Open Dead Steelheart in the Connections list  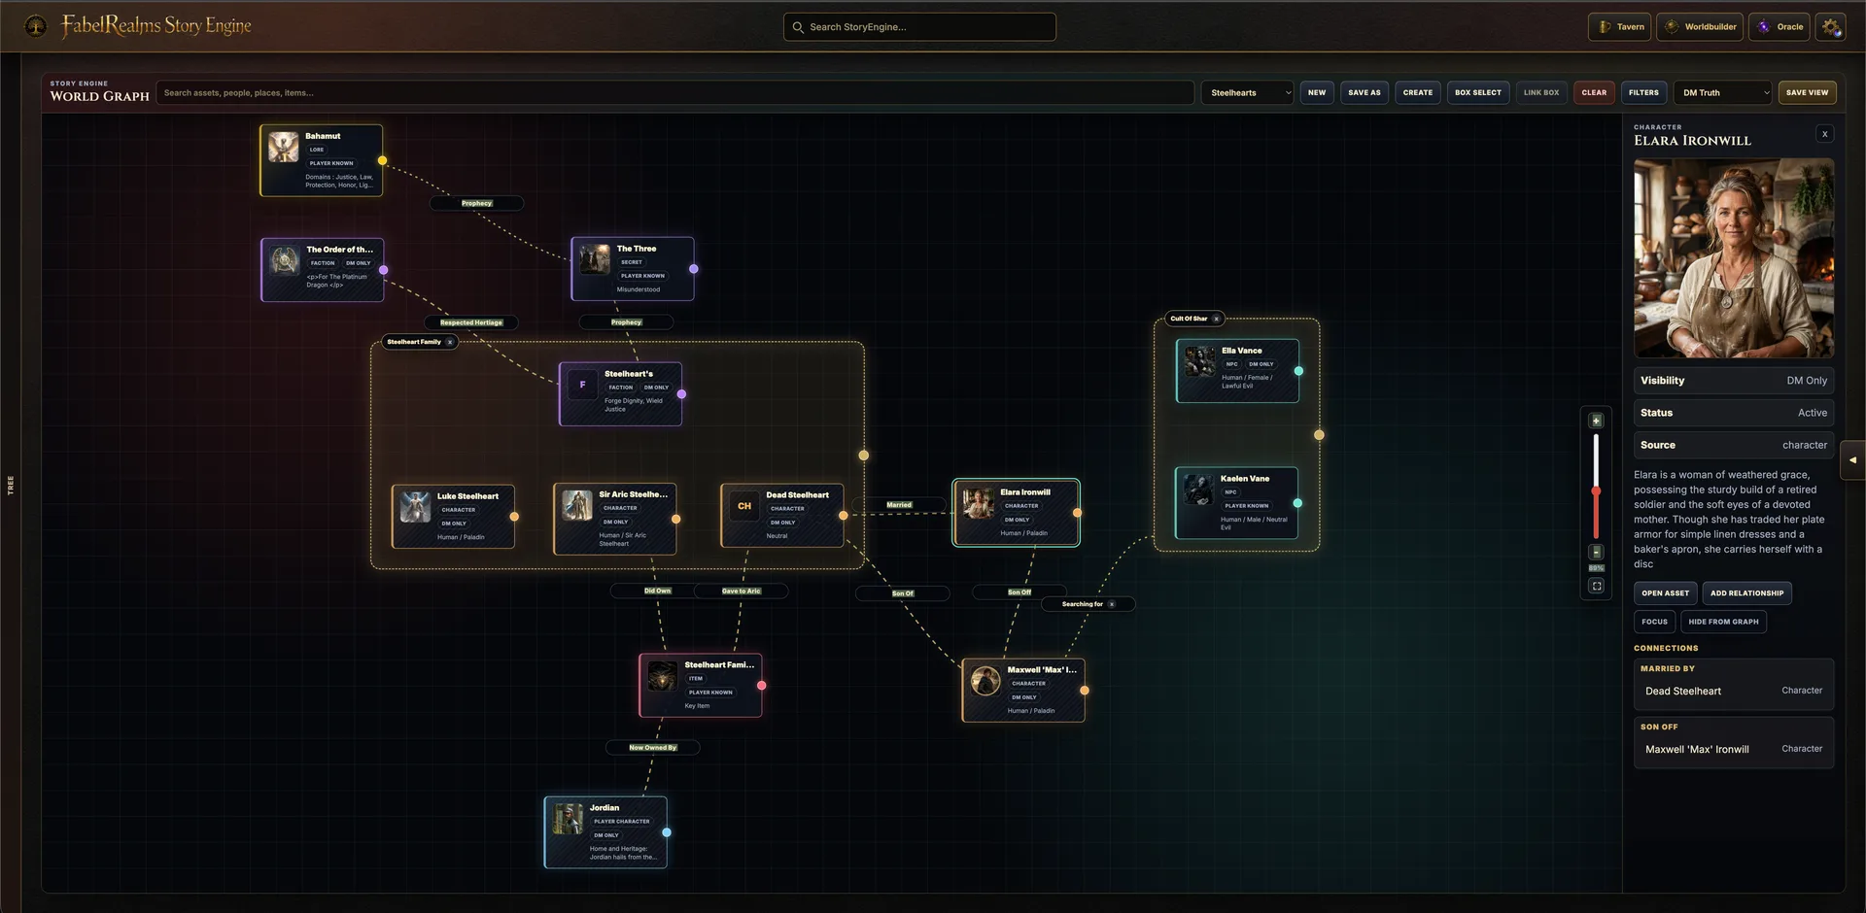[x=1734, y=692]
